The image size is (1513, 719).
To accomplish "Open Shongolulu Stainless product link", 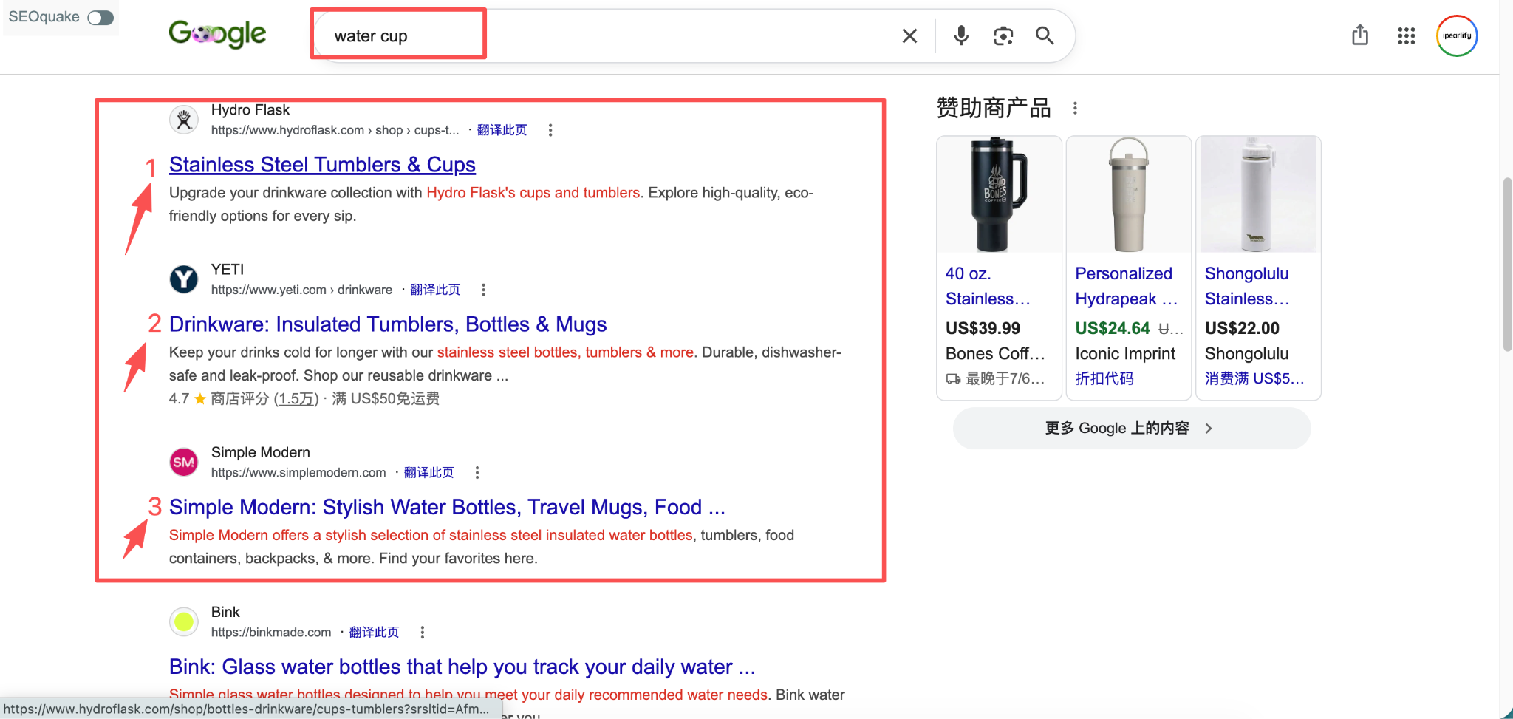I will [x=1247, y=286].
